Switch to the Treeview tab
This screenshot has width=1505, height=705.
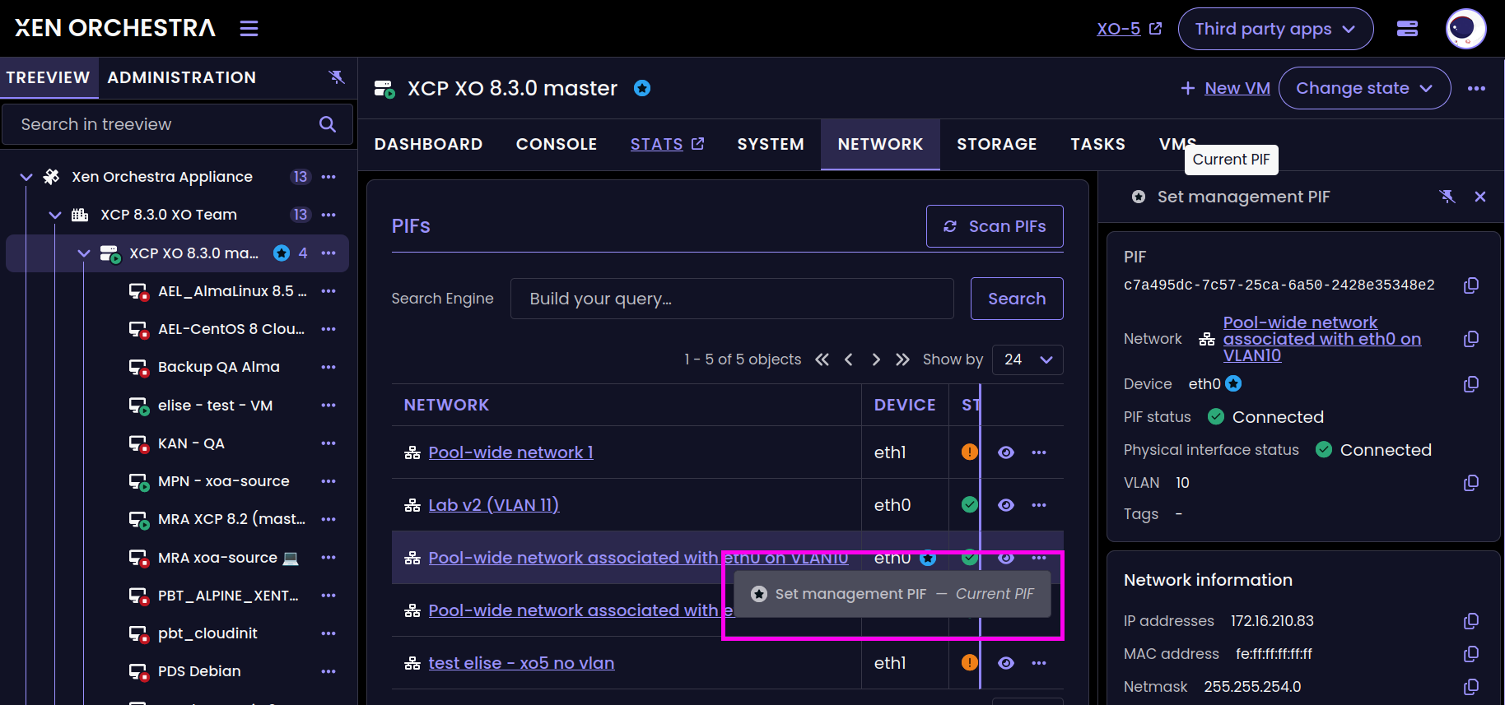(48, 77)
